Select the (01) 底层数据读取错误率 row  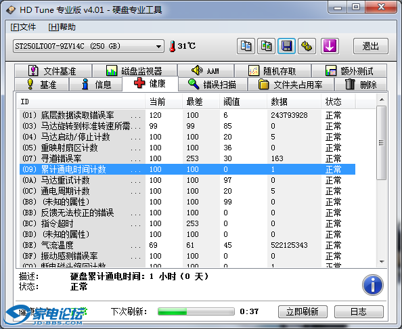(x=187, y=115)
